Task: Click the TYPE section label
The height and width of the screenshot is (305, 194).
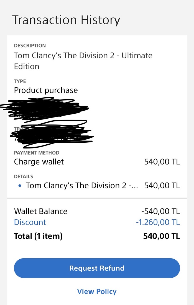Action: [20, 81]
